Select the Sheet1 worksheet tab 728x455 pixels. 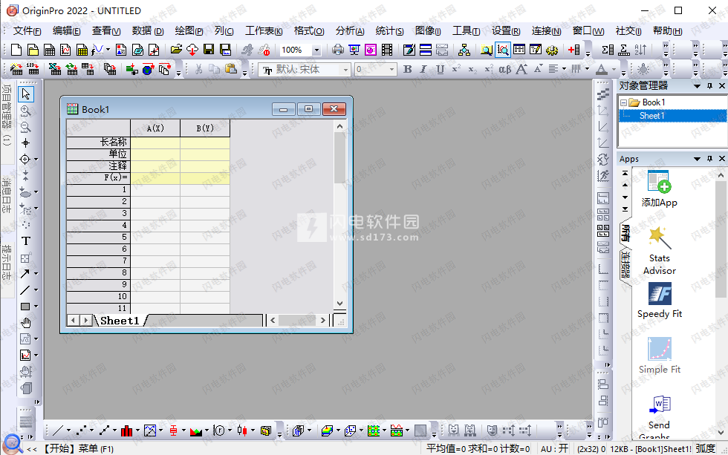[x=120, y=321]
